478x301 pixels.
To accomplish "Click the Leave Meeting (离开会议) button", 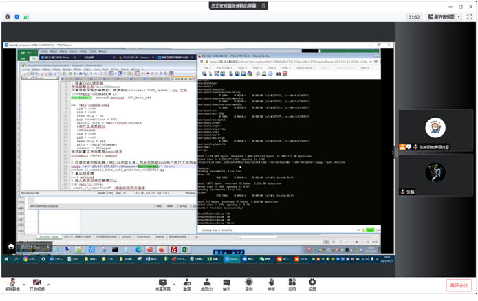I will click(458, 285).
